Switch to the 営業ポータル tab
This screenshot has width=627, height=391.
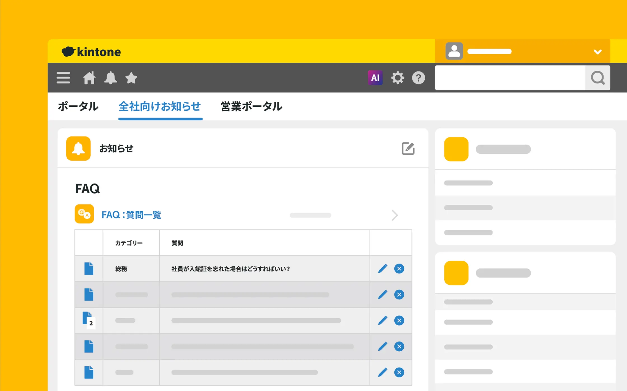(x=251, y=106)
